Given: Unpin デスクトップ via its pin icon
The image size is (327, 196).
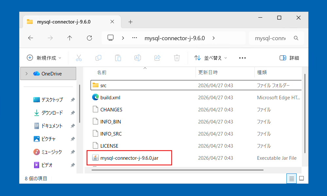Looking at the screenshot, I should [73, 100].
